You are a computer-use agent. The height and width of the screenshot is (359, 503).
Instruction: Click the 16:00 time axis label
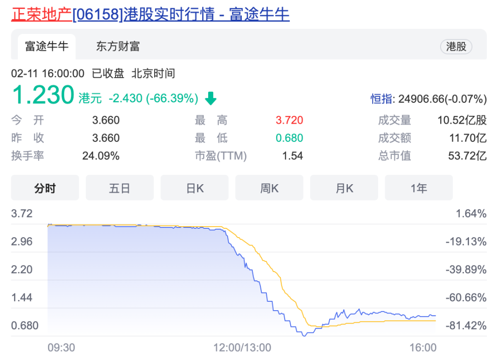coord(423,347)
